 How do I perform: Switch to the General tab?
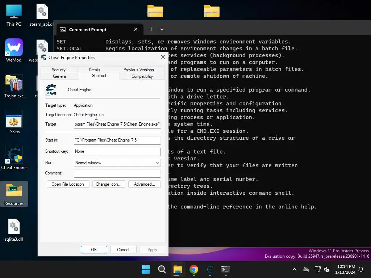pos(60,76)
